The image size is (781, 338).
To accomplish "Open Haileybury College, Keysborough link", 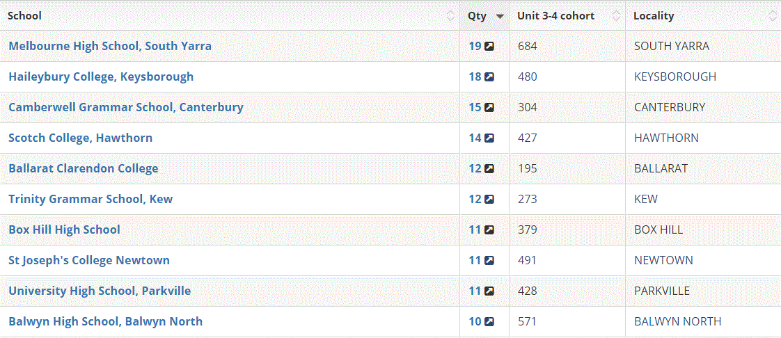I will coord(101,77).
